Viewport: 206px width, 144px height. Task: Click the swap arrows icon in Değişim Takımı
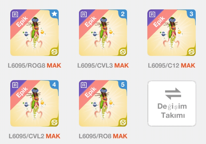(x=173, y=94)
